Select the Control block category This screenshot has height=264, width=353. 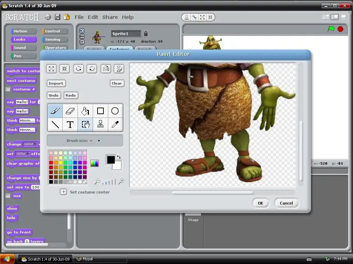[x=55, y=31]
